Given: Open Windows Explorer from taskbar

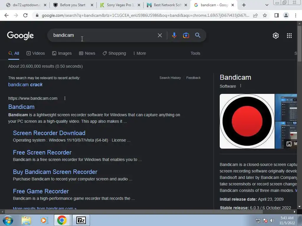Looking at the screenshot, I should [x=26, y=220].
